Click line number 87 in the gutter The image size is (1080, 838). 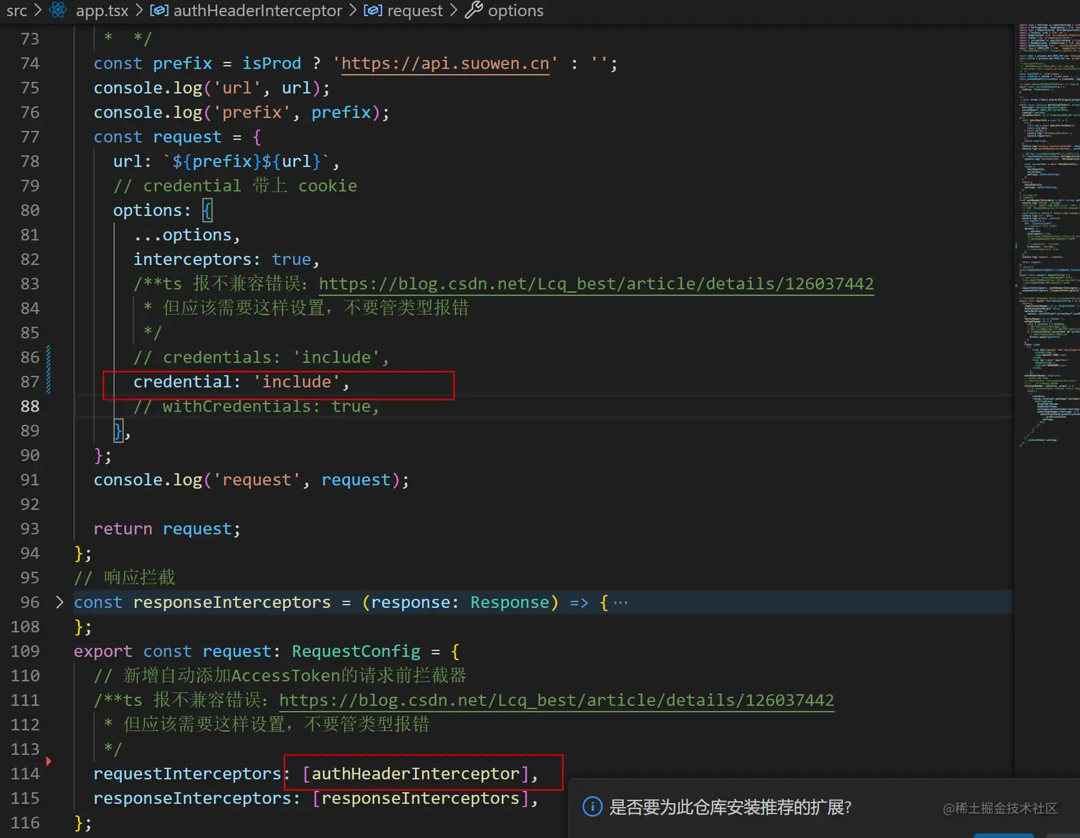[30, 381]
